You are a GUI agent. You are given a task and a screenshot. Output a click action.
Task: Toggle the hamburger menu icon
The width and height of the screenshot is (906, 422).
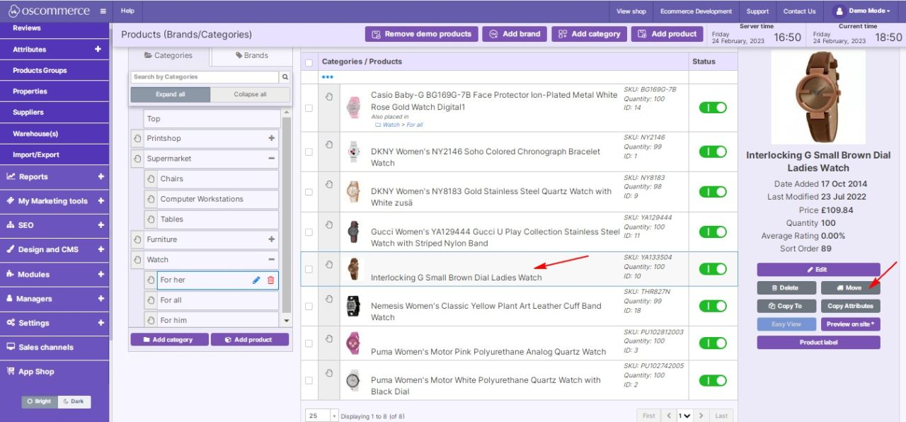(x=103, y=11)
